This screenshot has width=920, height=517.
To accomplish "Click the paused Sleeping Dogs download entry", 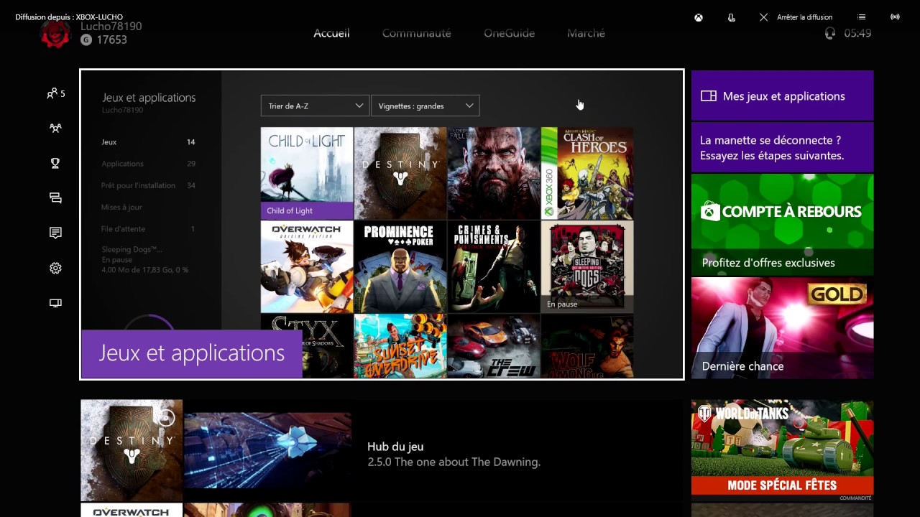I will 144,259.
